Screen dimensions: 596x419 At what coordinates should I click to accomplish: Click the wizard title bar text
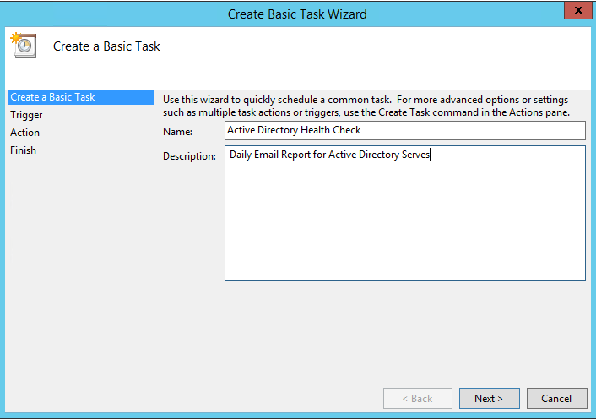point(297,14)
